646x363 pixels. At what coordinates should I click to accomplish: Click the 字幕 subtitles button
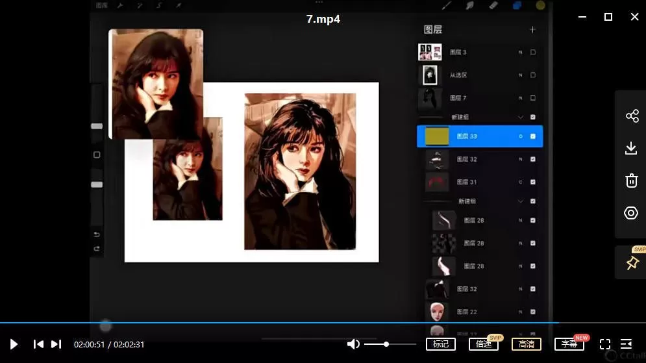(x=569, y=344)
